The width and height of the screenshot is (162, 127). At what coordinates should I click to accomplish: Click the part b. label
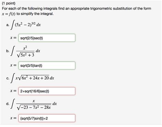[x=8, y=51]
